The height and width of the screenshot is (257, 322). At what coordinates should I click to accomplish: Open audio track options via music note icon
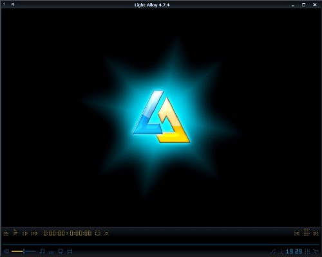point(43,251)
